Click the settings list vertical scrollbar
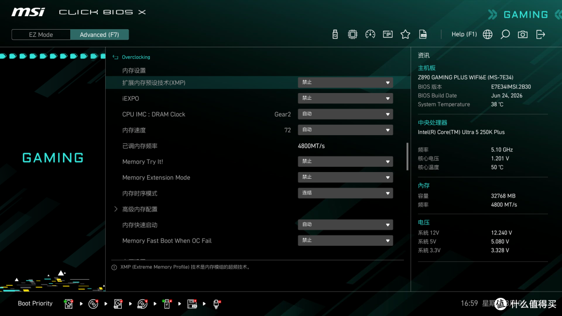Image resolution: width=562 pixels, height=316 pixels. click(x=407, y=157)
